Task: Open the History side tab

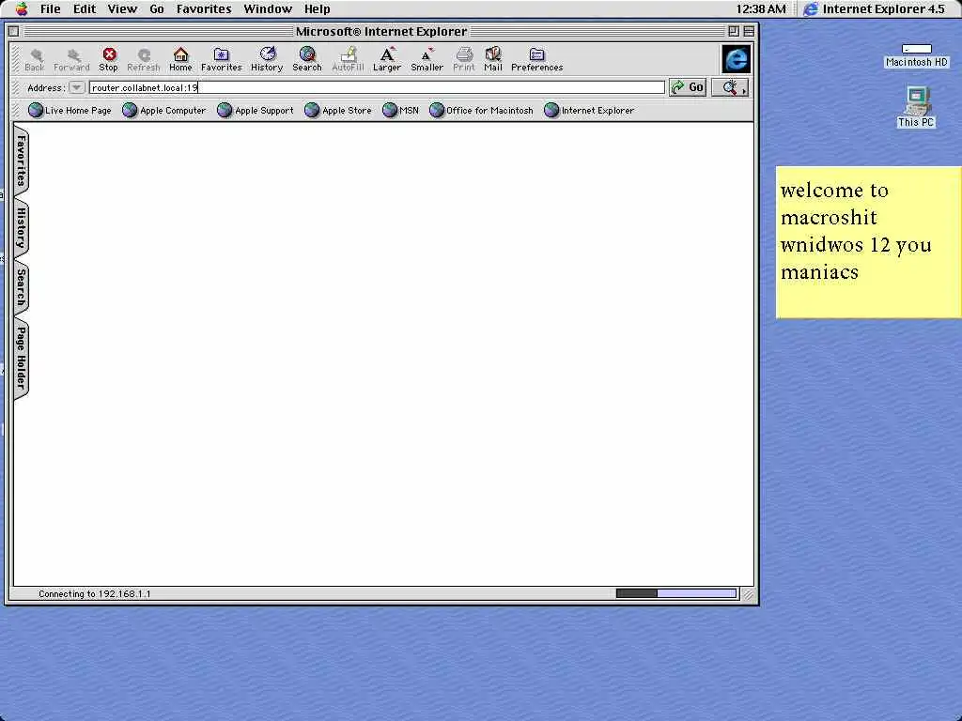Action: 21,227
